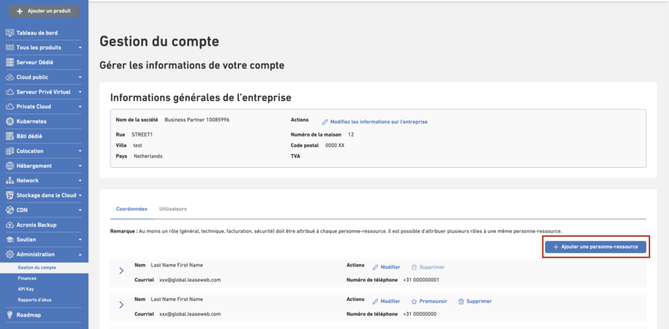
Task: Click the pencil icon in the +31 00000000 row
Action: pyautogui.click(x=376, y=302)
